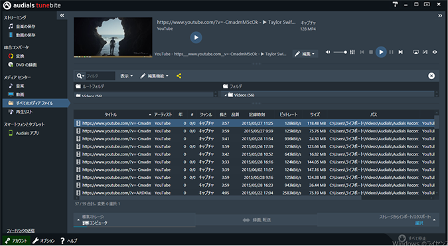Mute the player volume speaker icon
The image size is (448, 246).
328,52
